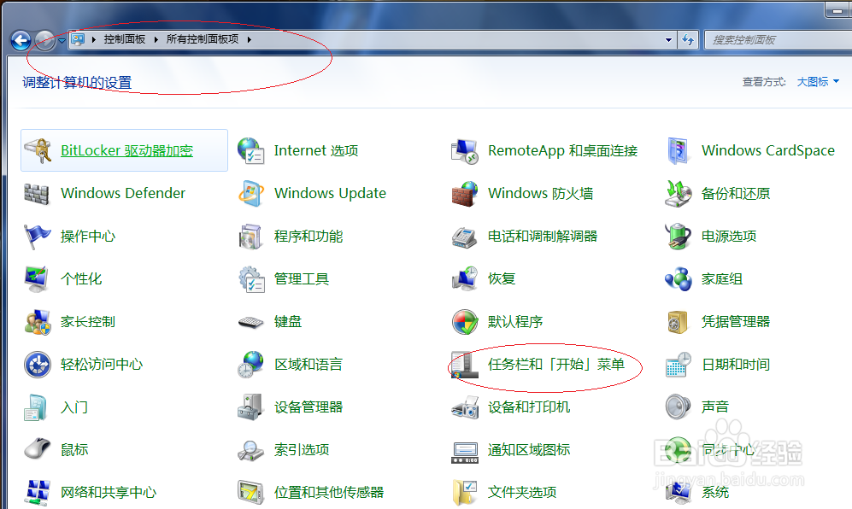Click the 网络和共享中心 label
The height and width of the screenshot is (509, 852).
click(109, 493)
